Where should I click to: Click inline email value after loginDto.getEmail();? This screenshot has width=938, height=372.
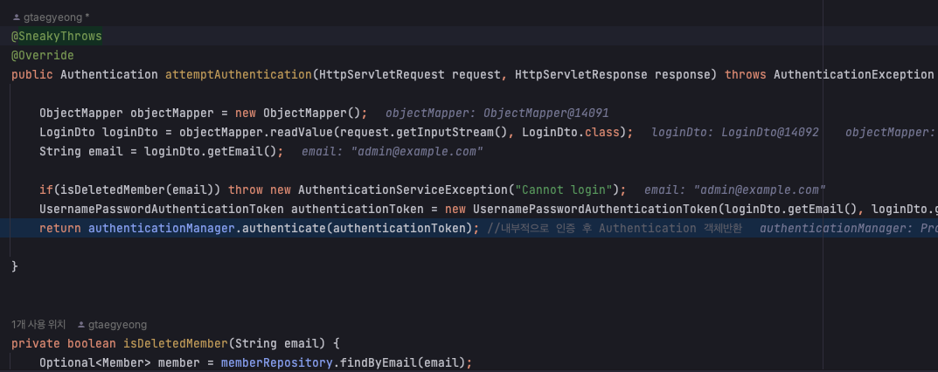coord(392,152)
